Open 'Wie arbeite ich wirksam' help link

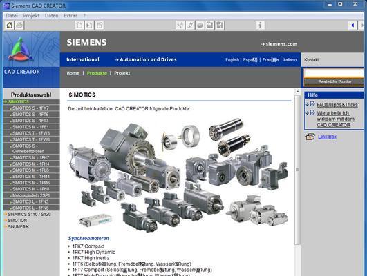pyautogui.click(x=336, y=119)
